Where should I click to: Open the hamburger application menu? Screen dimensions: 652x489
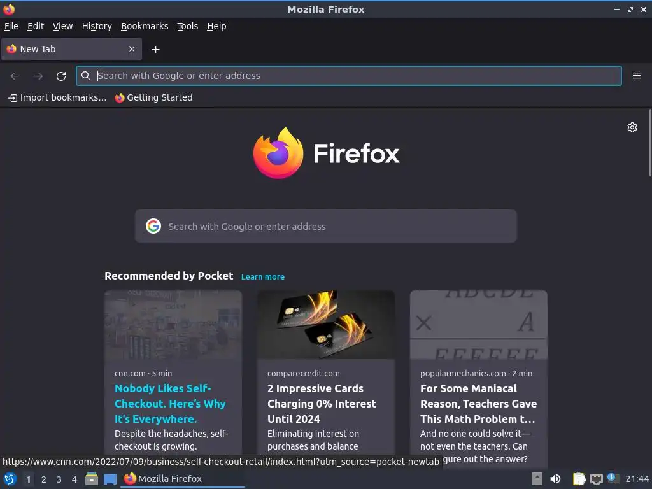click(637, 76)
